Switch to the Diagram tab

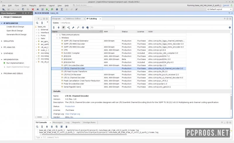pyautogui.click(x=56, y=19)
